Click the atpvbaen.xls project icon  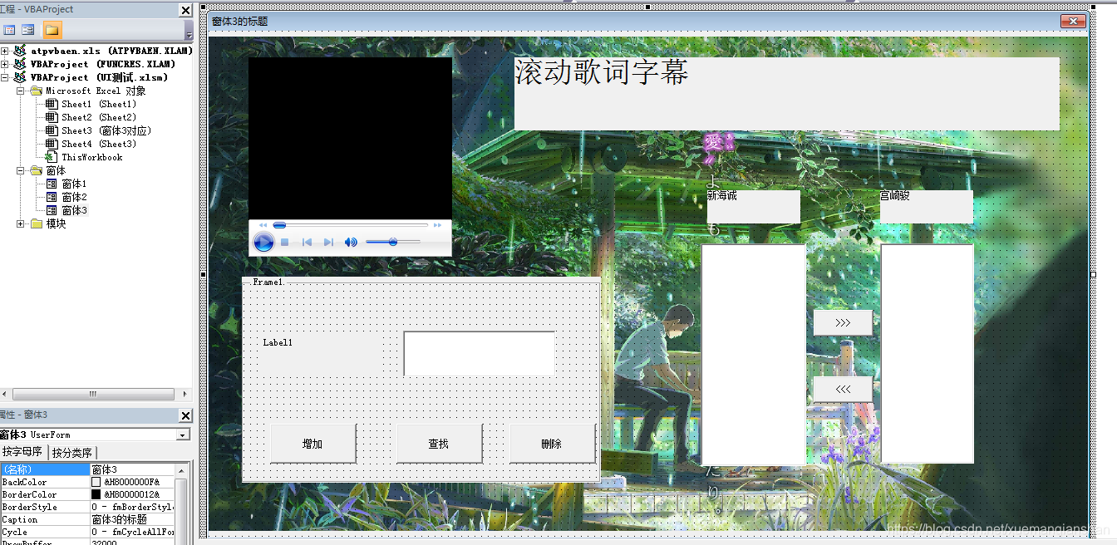(21, 51)
